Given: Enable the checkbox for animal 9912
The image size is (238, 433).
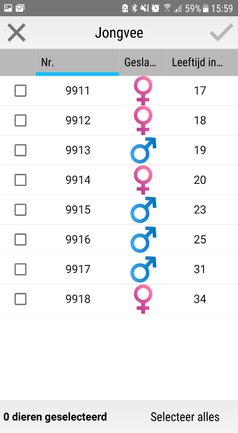Looking at the screenshot, I should [20, 120].
